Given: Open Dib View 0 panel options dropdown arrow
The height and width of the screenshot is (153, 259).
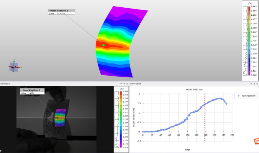Looking at the screenshot, I should [121, 83].
